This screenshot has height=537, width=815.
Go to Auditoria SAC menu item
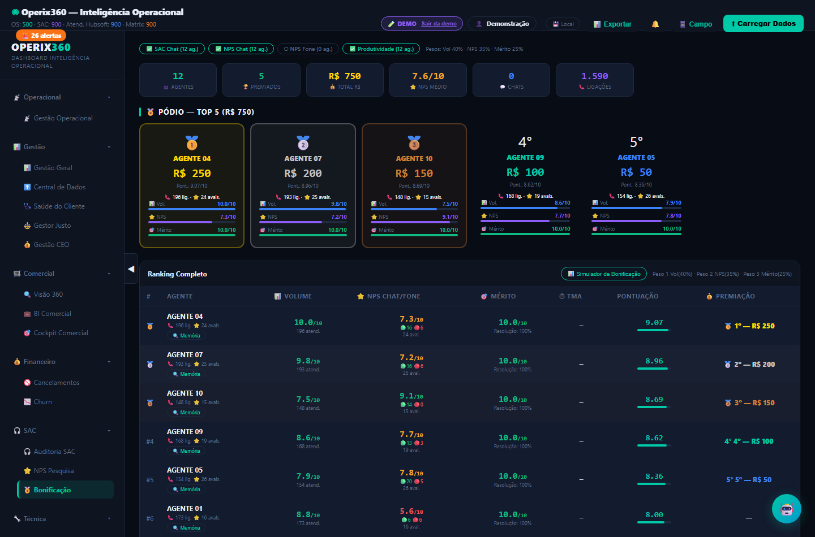[54, 452]
